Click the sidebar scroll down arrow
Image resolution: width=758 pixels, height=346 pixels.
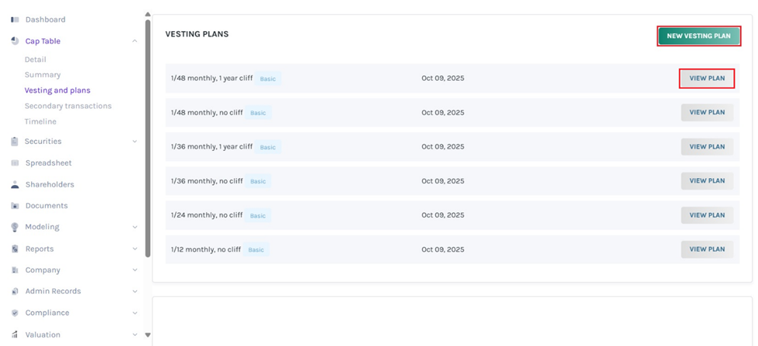148,335
